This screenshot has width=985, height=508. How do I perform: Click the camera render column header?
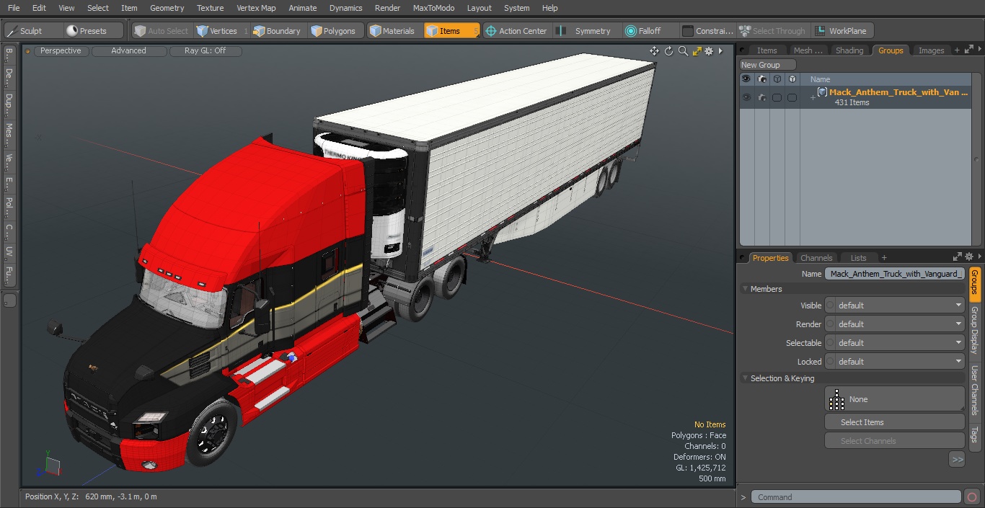762,79
